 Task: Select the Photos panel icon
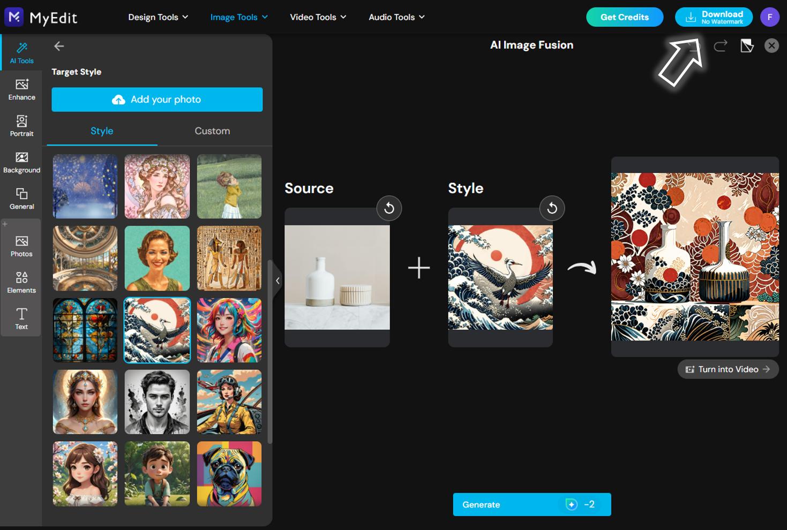coord(21,245)
